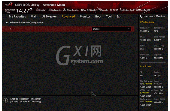Click the Hardware Monitor title

point(154,16)
